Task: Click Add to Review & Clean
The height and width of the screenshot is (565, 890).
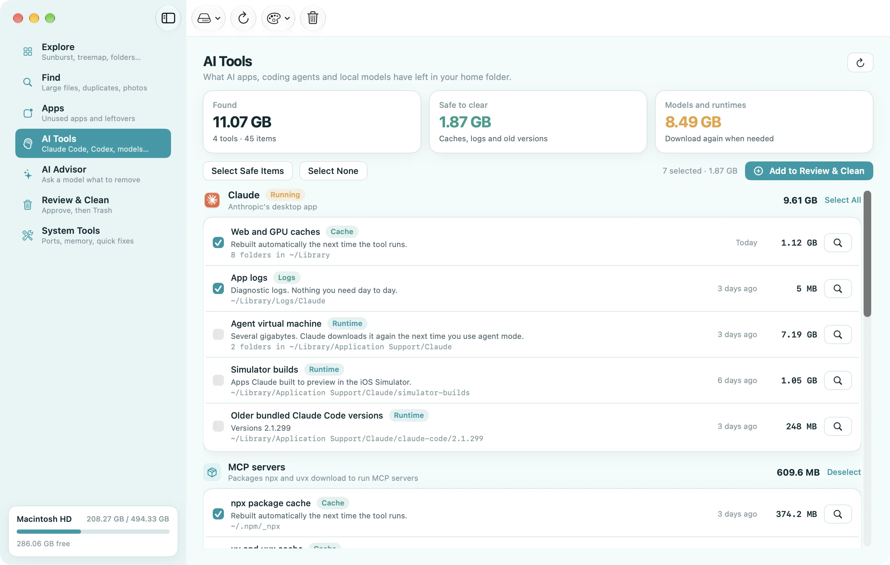Action: click(809, 171)
